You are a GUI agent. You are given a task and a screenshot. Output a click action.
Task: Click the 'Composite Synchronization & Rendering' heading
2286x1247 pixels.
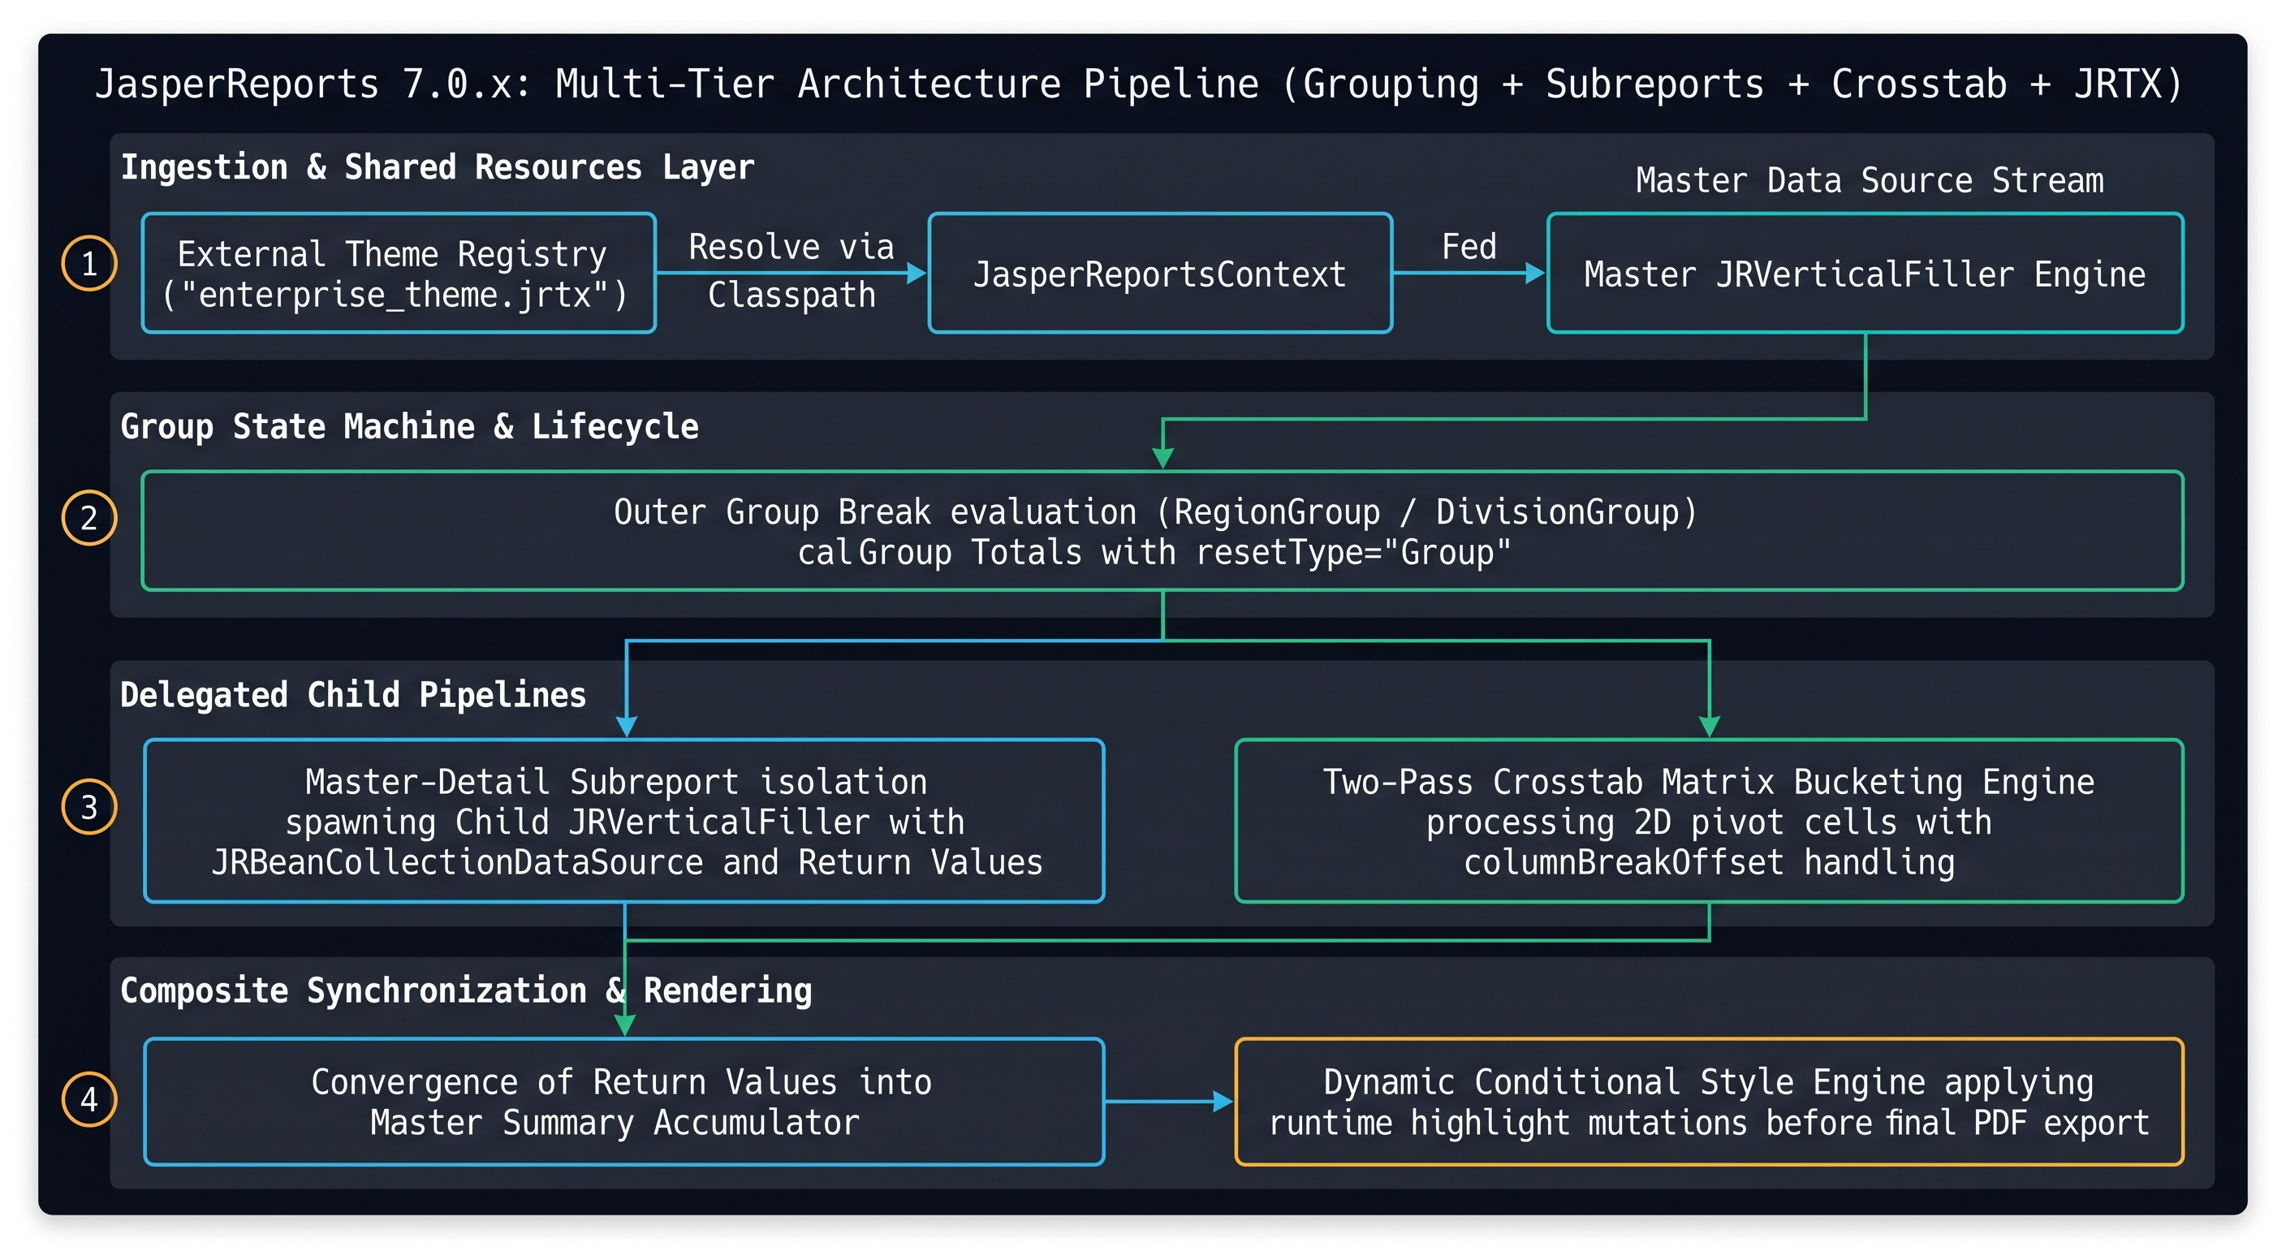466,990
